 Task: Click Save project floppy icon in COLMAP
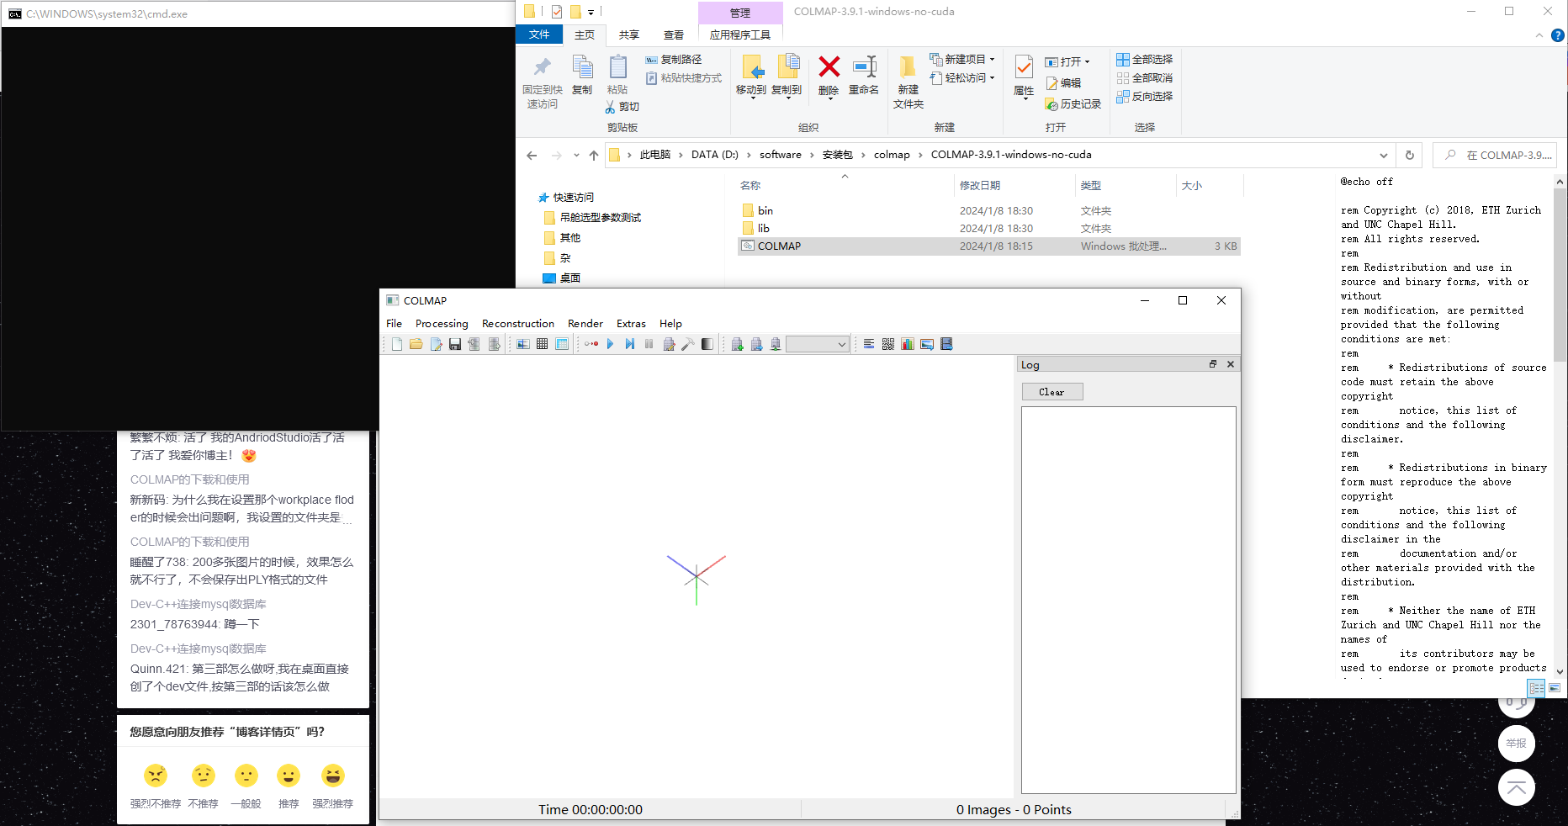(x=455, y=344)
